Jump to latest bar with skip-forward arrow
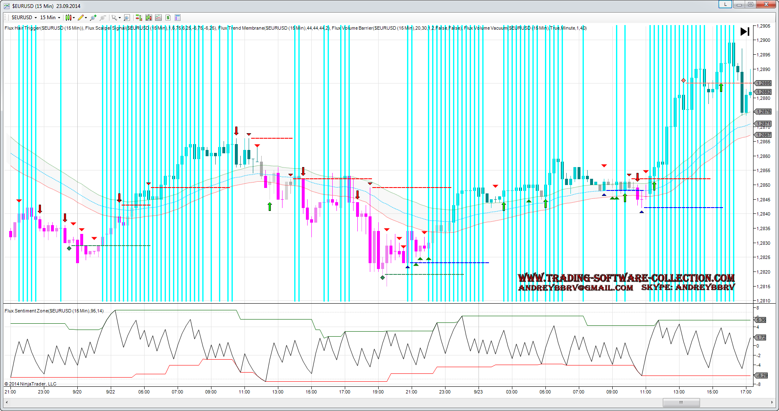779x411 pixels. point(745,32)
